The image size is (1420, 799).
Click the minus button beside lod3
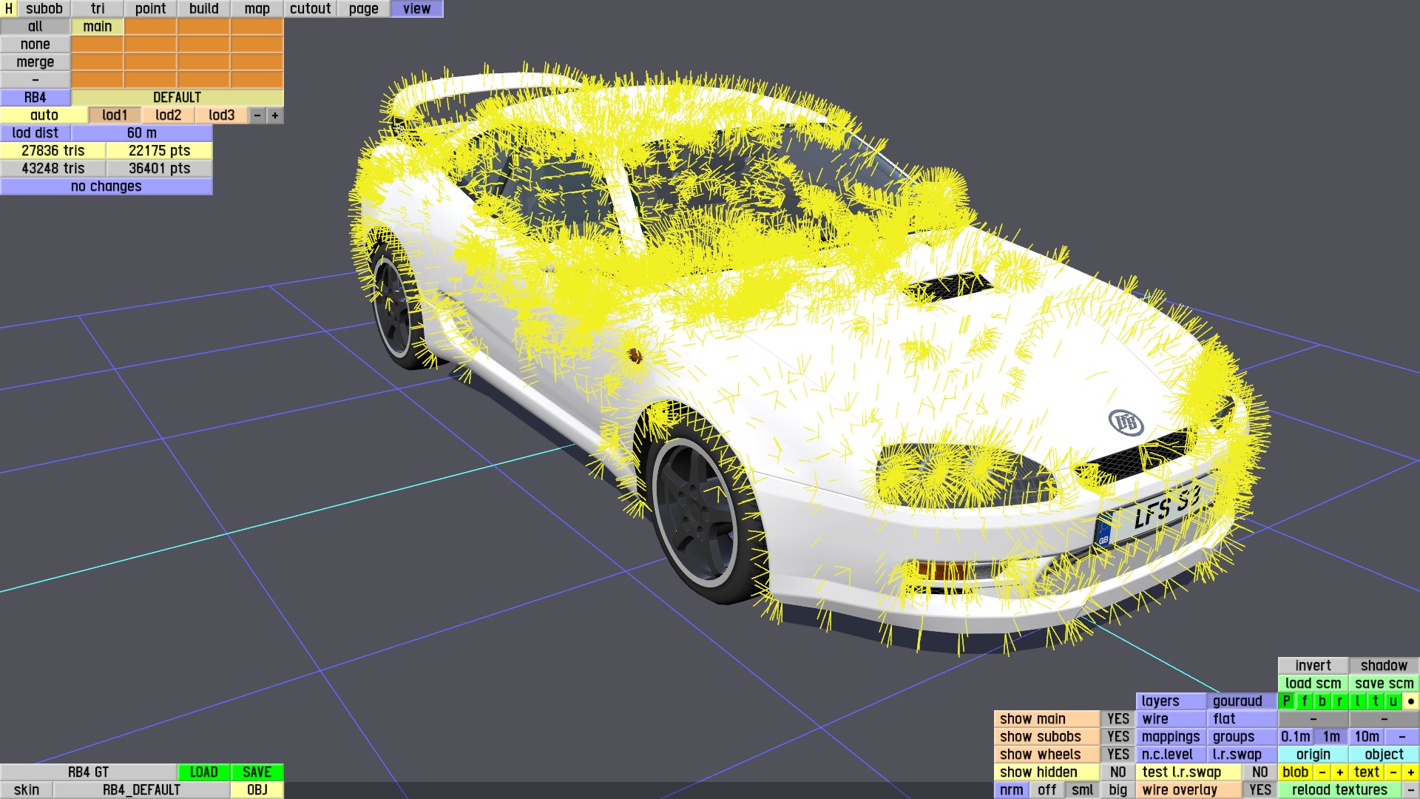pos(257,115)
